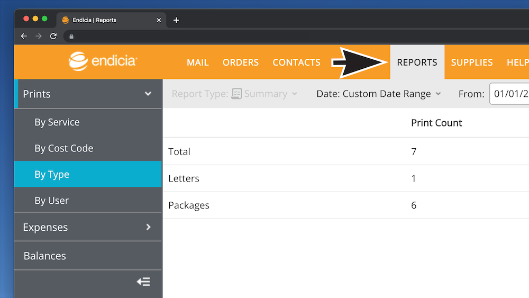The height and width of the screenshot is (298, 529).
Task: Open the MAIL tab
Action: tap(198, 62)
